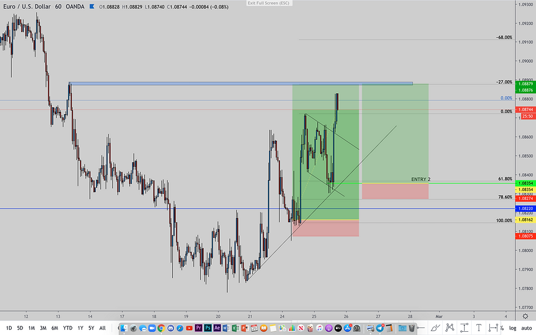Click the OANDA broker label

click(75, 6)
